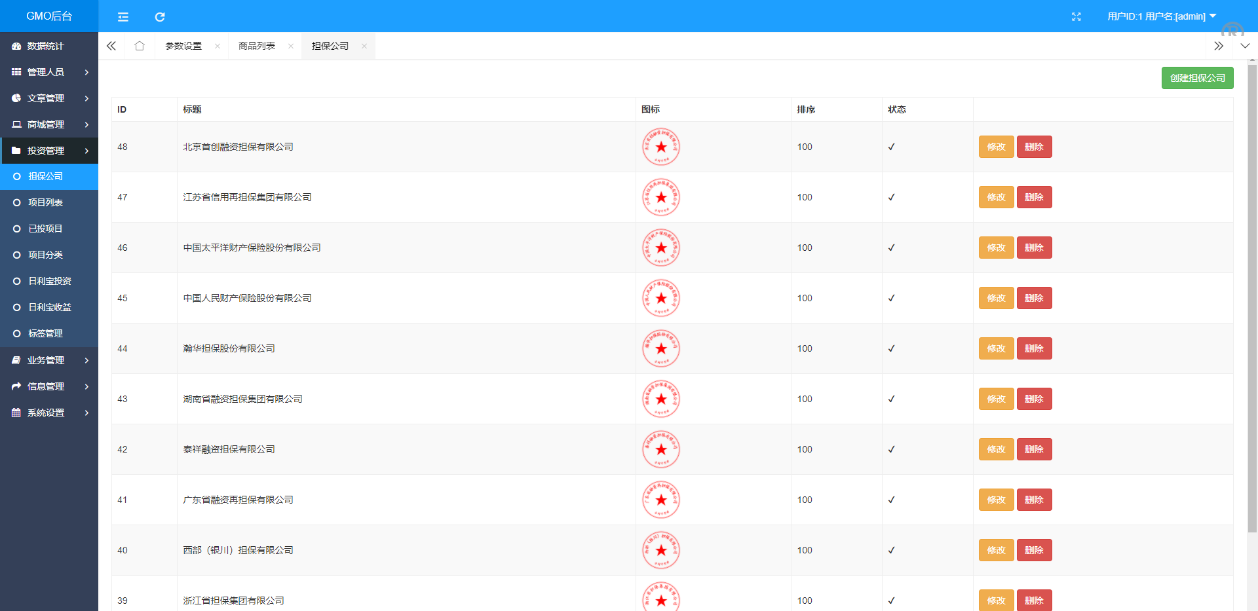Switch to the 商品列表 tab
Screen dimensions: 1258x611
(x=257, y=46)
